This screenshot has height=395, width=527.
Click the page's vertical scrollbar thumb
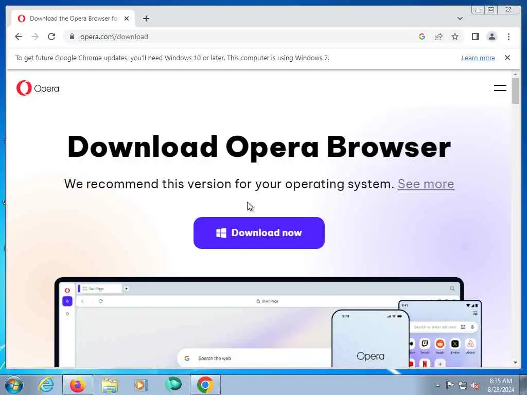pos(515,91)
